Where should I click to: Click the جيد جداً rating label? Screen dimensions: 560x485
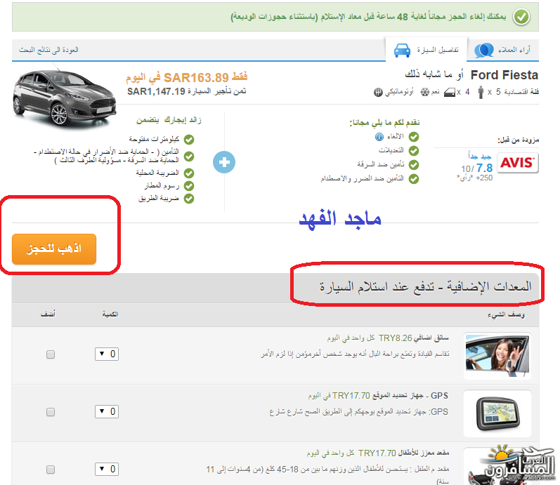(x=480, y=156)
